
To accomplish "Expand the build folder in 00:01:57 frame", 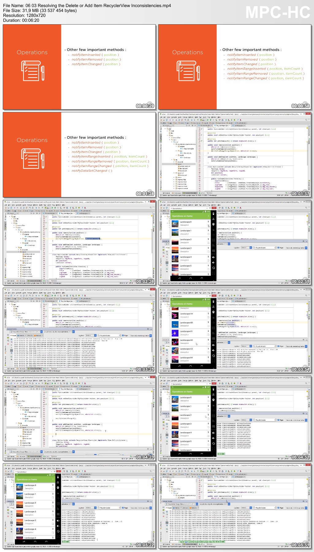I will pyautogui.click(x=167, y=131).
